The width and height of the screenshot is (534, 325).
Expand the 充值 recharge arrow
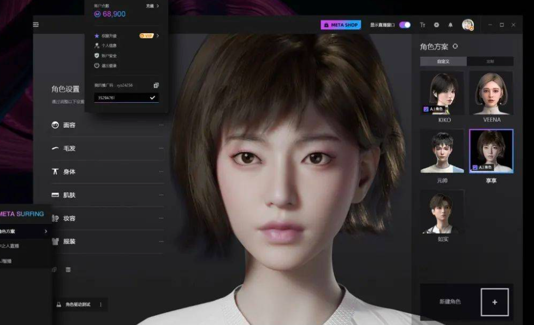point(153,6)
